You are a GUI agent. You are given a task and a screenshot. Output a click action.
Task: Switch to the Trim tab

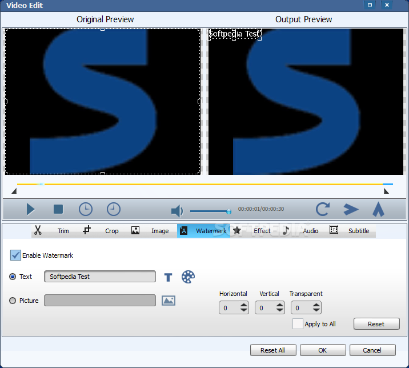[x=63, y=231]
